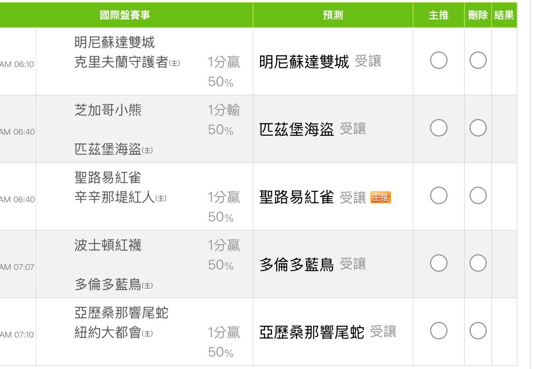Click the 預測 column header
Viewport: 534px width, 369px height.
[333, 15]
